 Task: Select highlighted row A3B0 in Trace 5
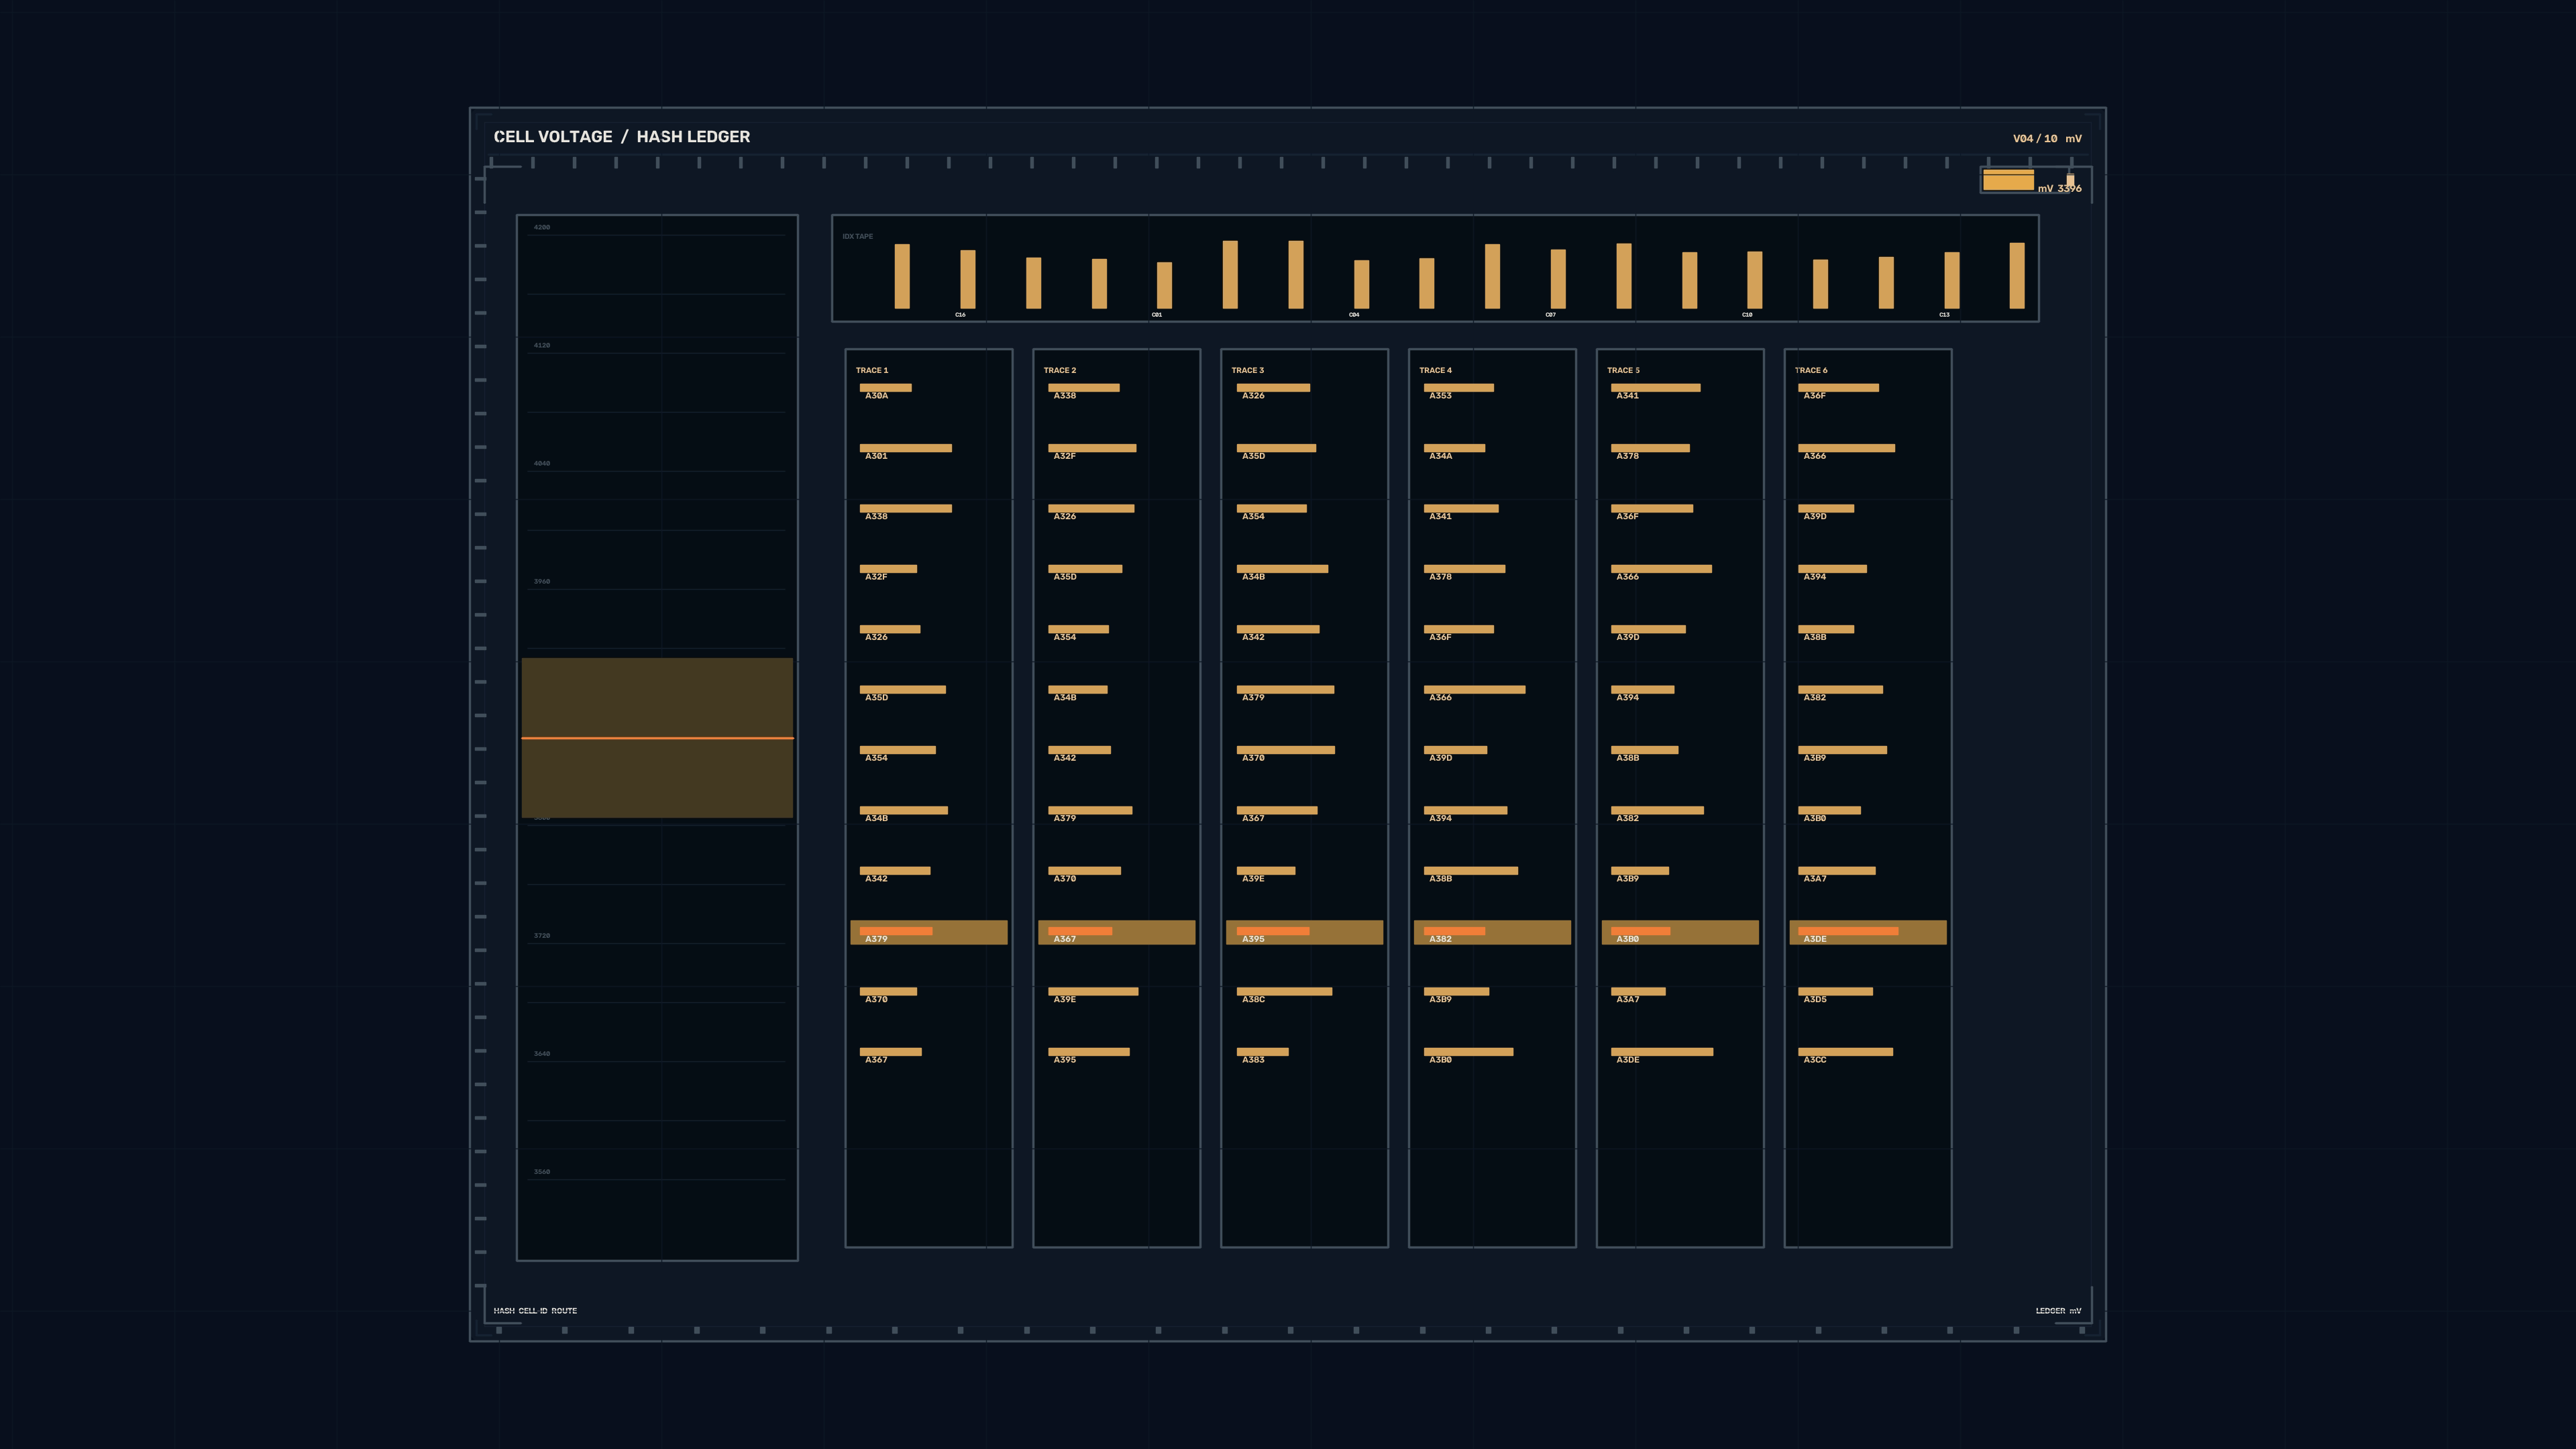tap(1681, 932)
